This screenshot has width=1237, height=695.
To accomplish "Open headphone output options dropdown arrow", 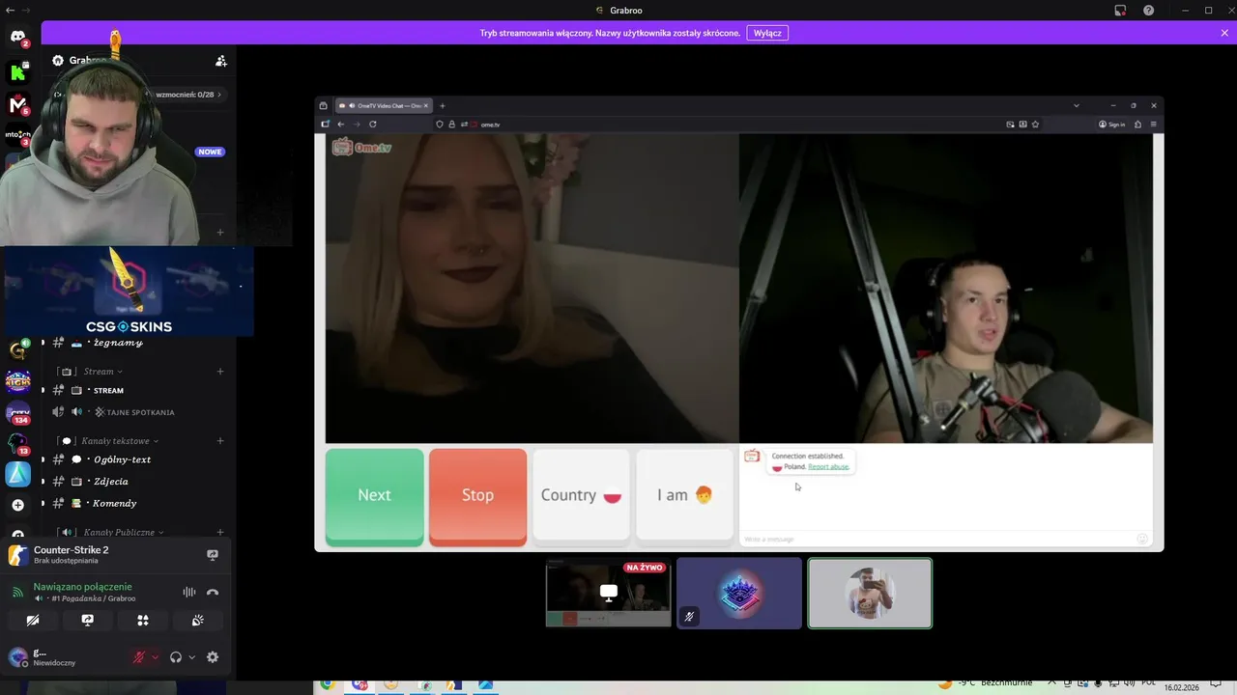I will point(191,657).
